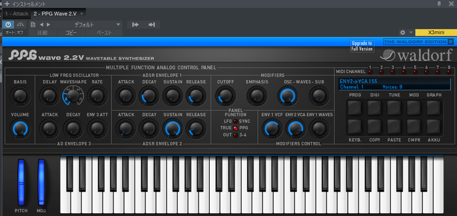The image size is (457, 216).
Task: Select MIDI channel 1 LED
Action: tap(370, 72)
